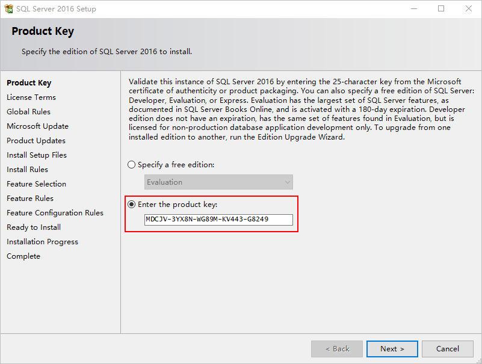The image size is (482, 364).
Task: Select the 'Specify a free edition' option
Action: [x=131, y=164]
